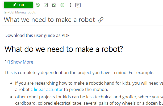Screen dimensions: 163x106
Task: Click the paragraph starting This is completely dependent
Action: [80, 73]
